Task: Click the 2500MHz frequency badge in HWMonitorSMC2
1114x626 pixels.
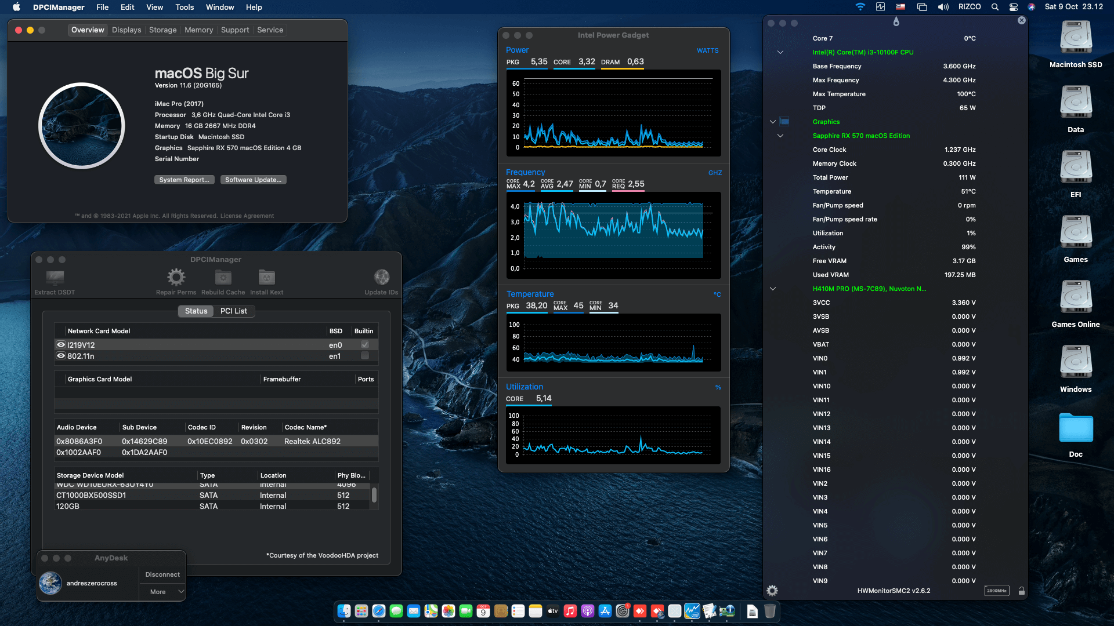Action: point(996,591)
